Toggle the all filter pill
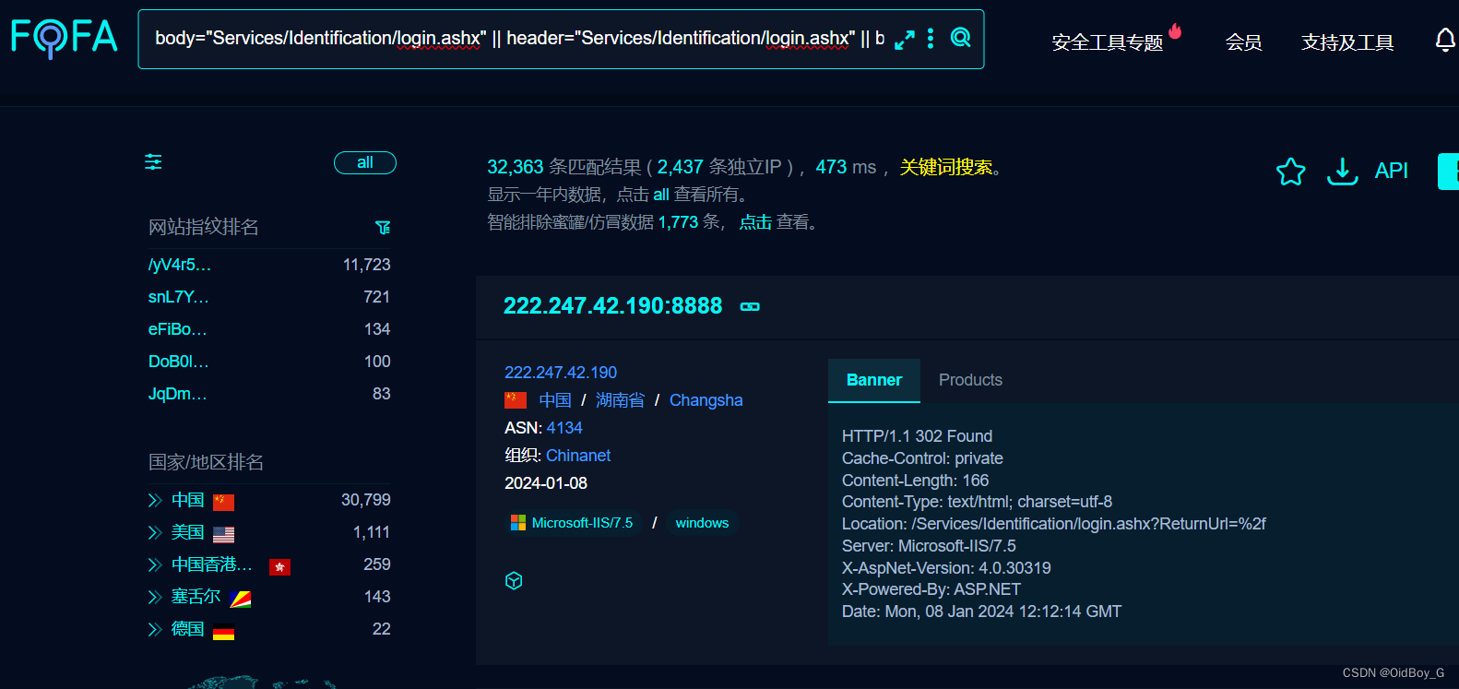1459x689 pixels. (x=365, y=162)
